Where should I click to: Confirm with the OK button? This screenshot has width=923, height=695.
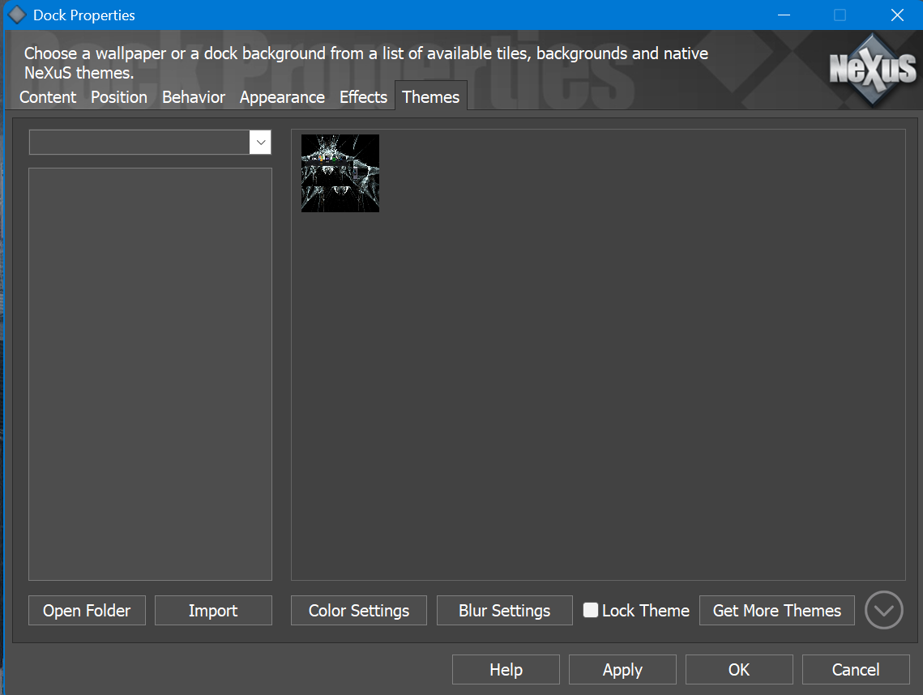tap(739, 670)
